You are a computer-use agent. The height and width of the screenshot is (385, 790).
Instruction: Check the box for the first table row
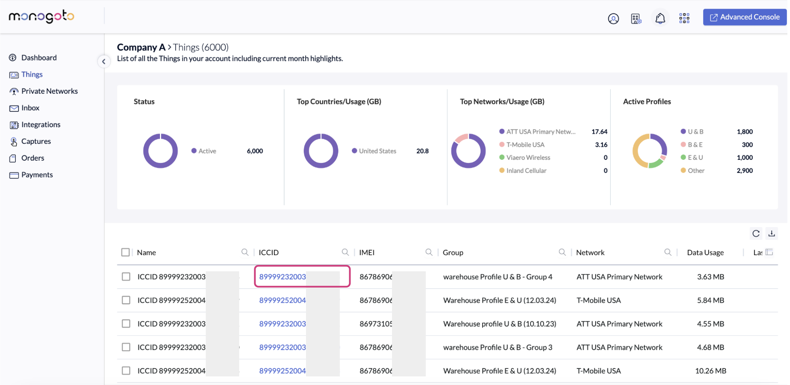click(126, 277)
